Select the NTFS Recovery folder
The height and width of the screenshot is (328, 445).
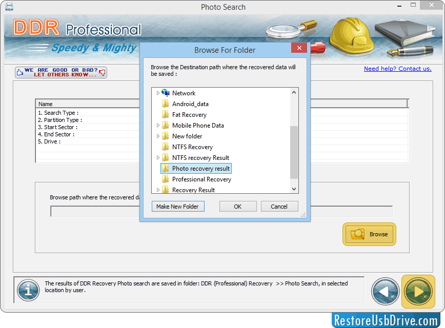point(192,147)
